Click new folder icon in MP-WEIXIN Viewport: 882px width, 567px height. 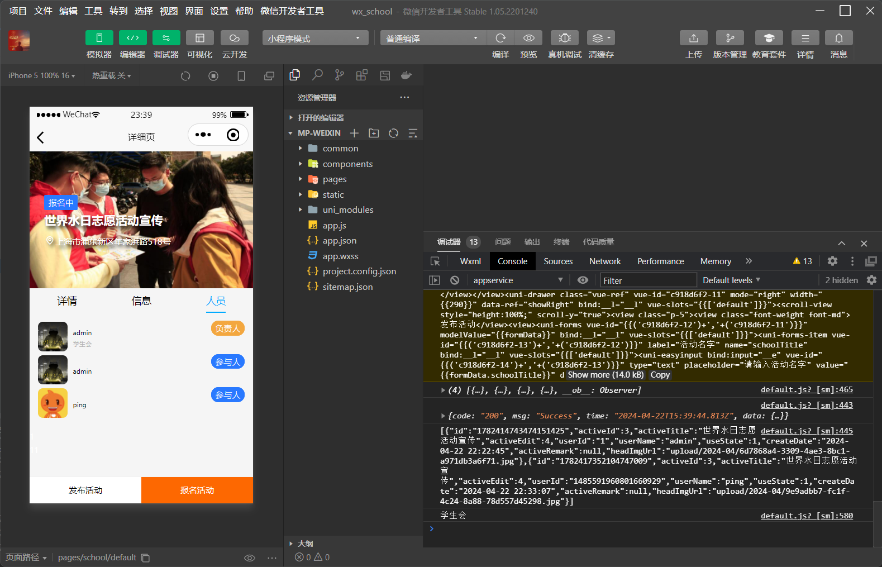point(374,133)
